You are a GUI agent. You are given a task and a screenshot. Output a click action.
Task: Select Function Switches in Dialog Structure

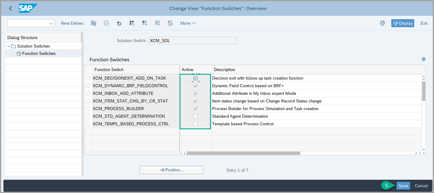pyautogui.click(x=39, y=53)
